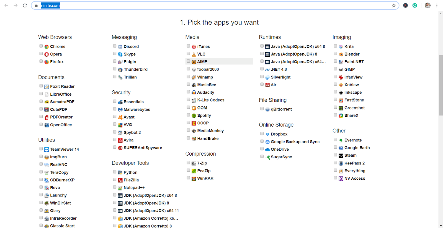The width and height of the screenshot is (443, 228).
Task: Select the AIMP checkbox
Action: pyautogui.click(x=188, y=61)
